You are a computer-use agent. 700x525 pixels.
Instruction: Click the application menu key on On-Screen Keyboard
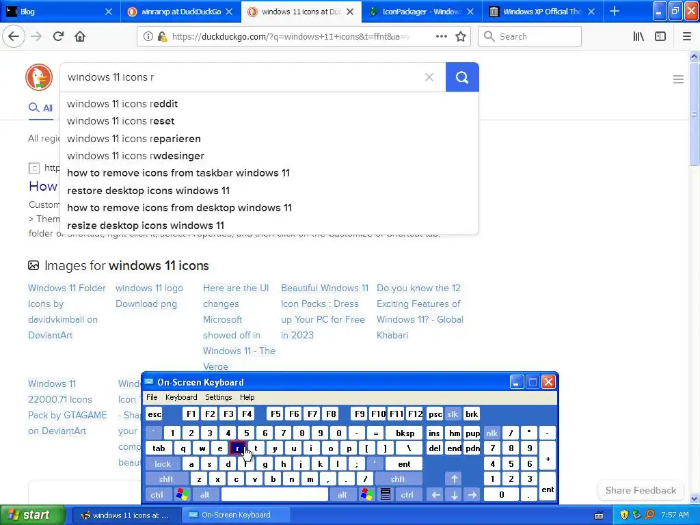tap(386, 495)
